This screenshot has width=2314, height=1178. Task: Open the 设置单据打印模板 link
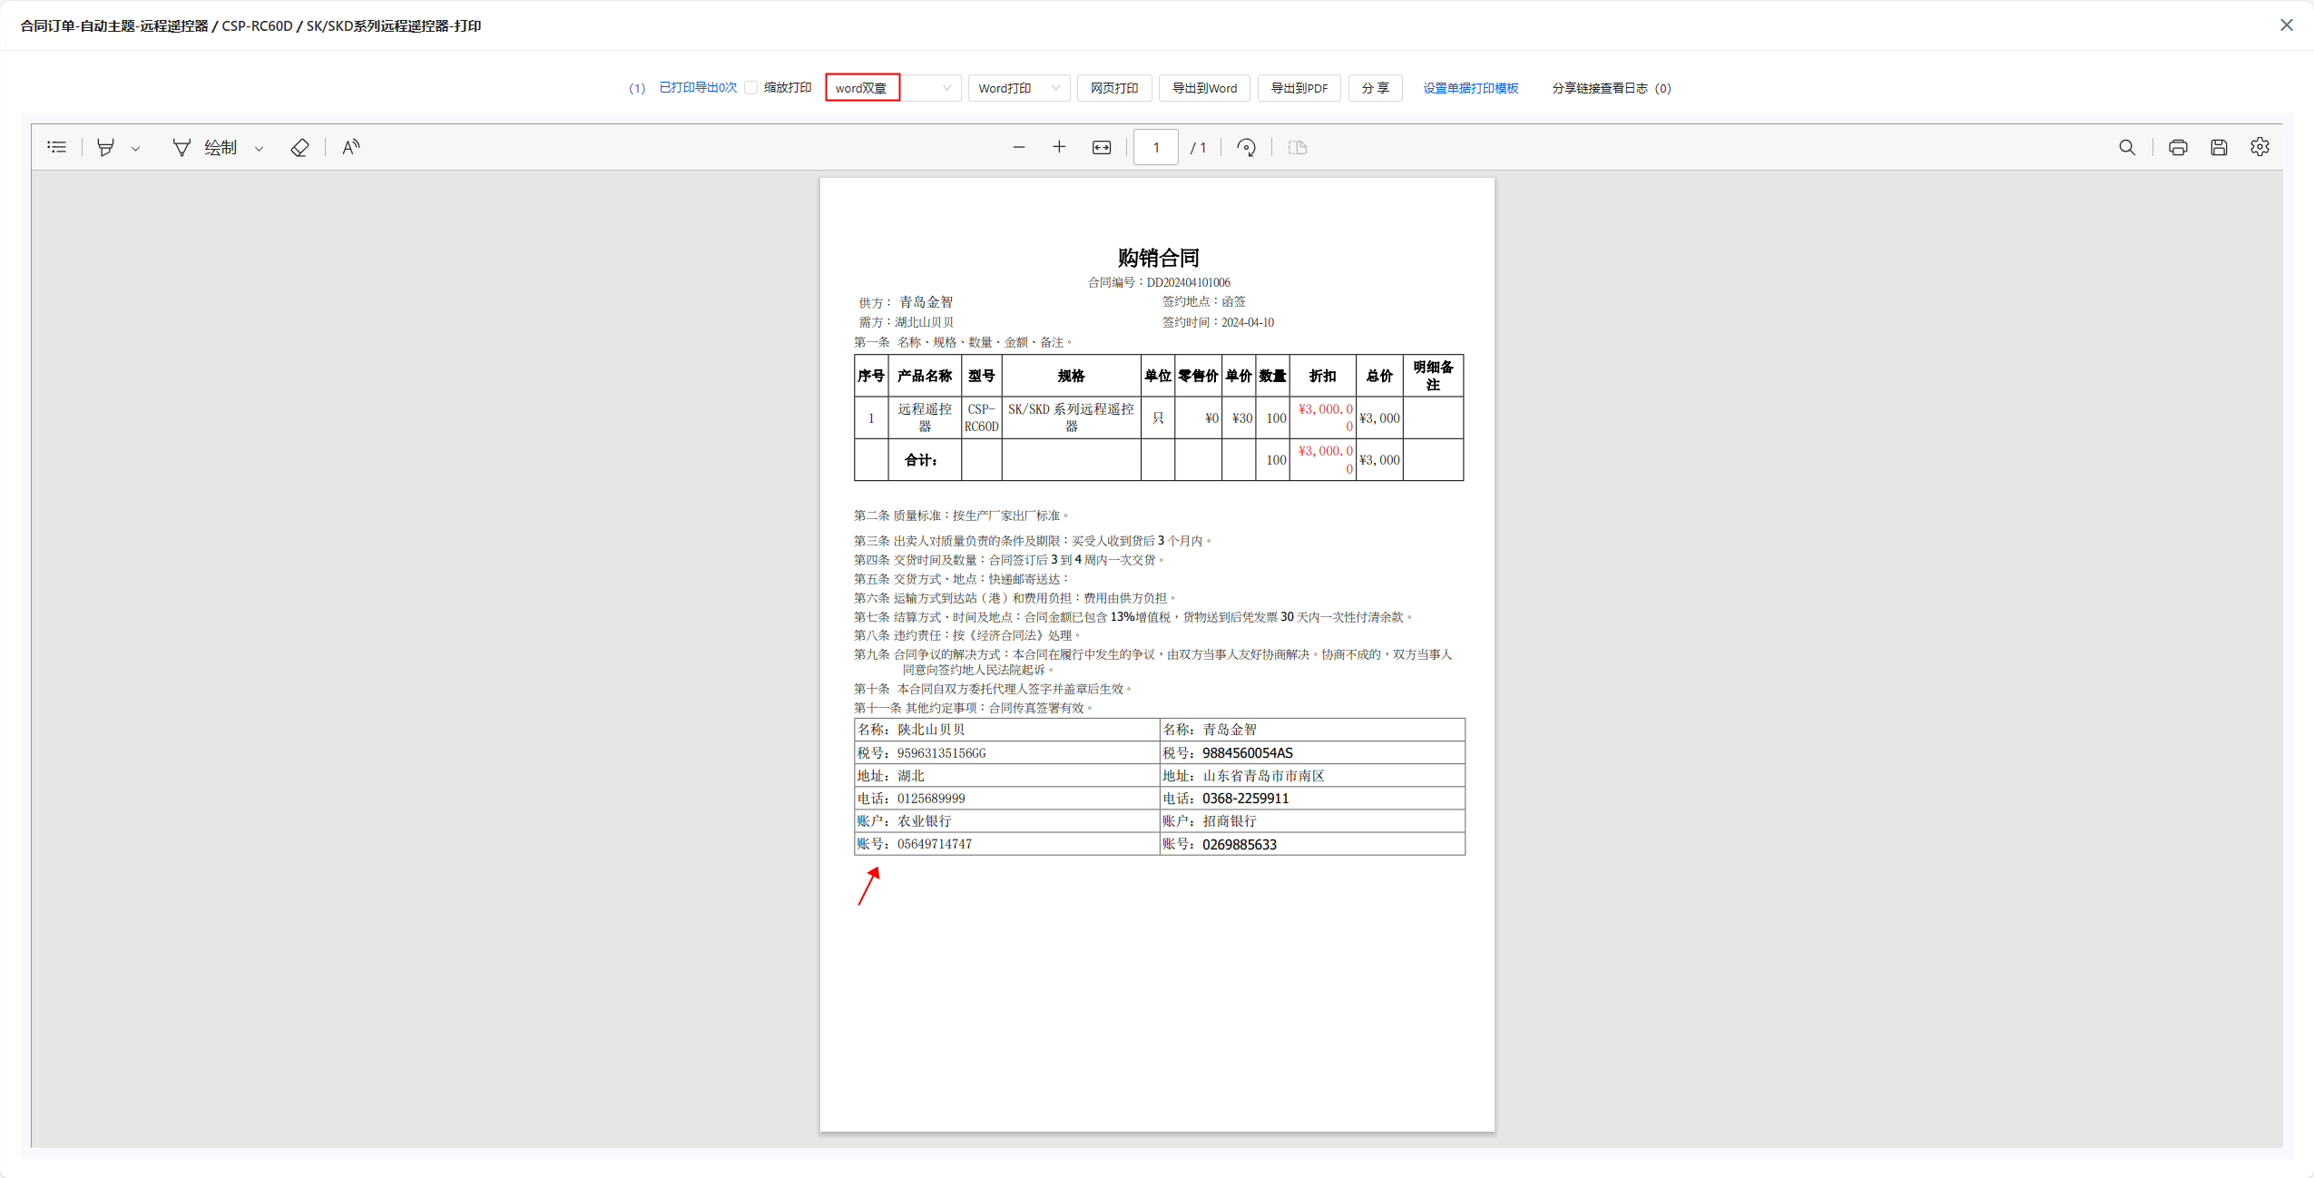(x=1471, y=88)
